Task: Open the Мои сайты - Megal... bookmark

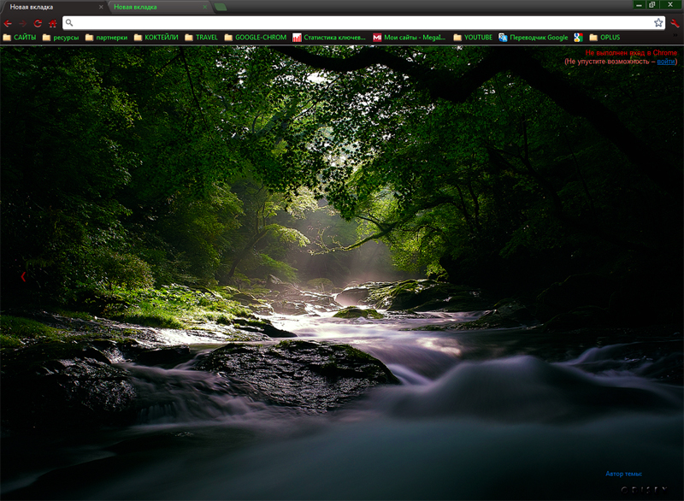Action: point(410,38)
